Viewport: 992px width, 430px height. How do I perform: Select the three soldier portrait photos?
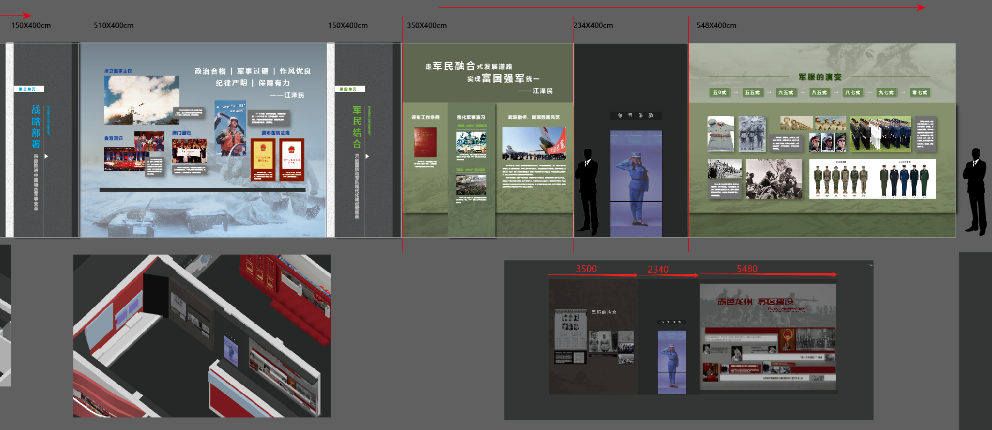coord(827,142)
